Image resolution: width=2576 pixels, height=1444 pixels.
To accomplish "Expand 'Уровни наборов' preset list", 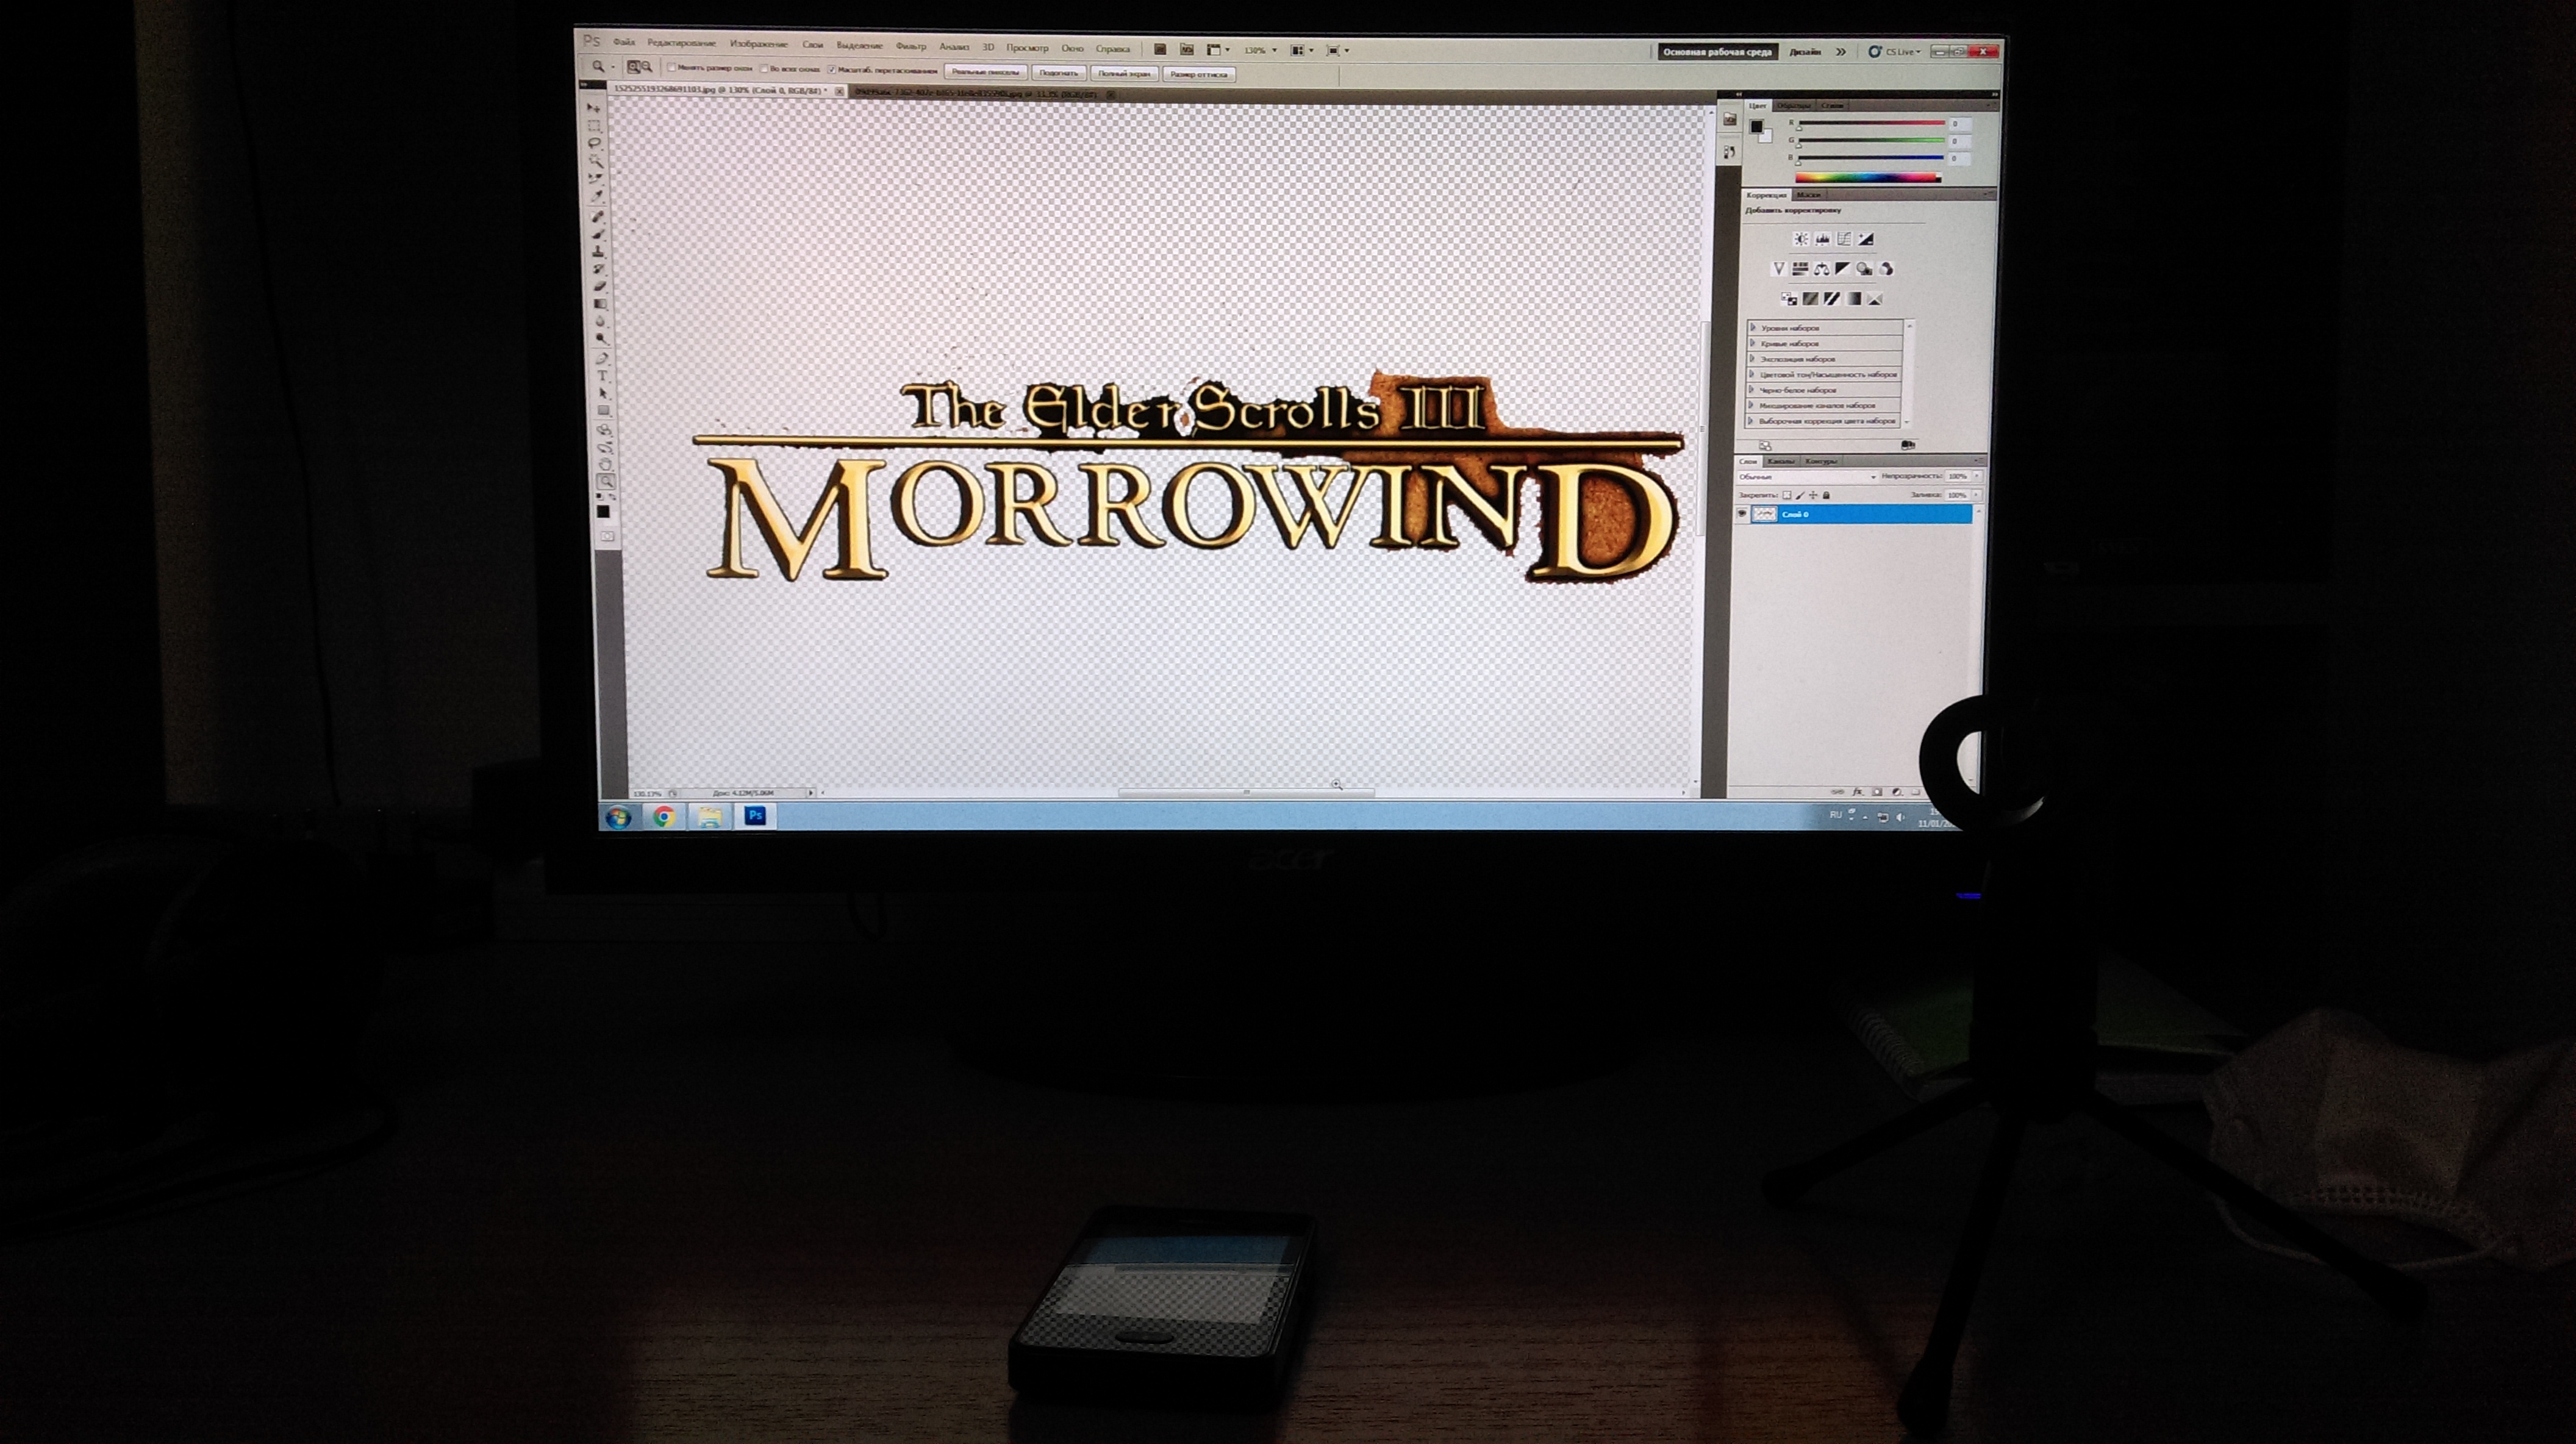I will click(x=1753, y=327).
